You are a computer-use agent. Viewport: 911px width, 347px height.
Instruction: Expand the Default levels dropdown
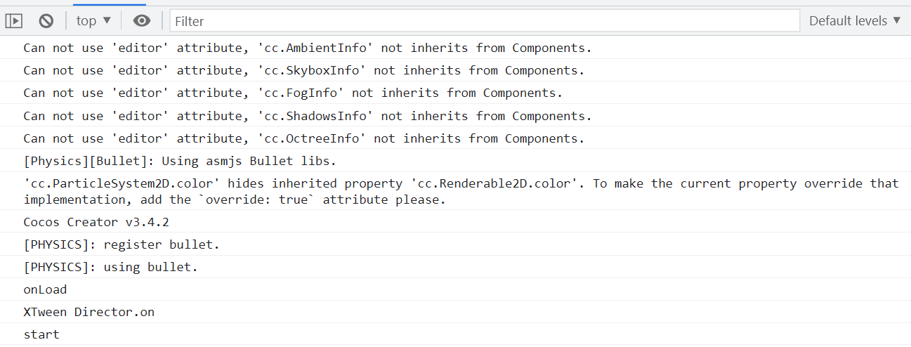pos(854,21)
